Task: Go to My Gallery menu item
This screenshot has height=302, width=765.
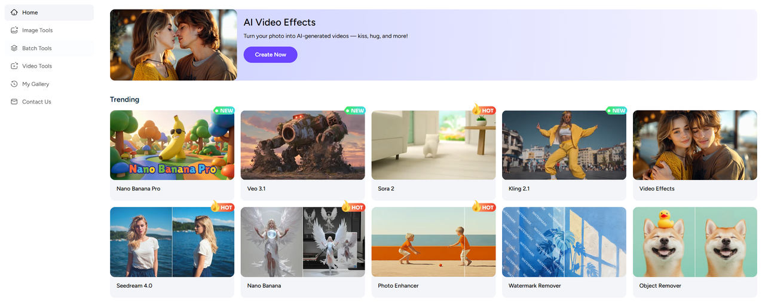Action: click(36, 84)
